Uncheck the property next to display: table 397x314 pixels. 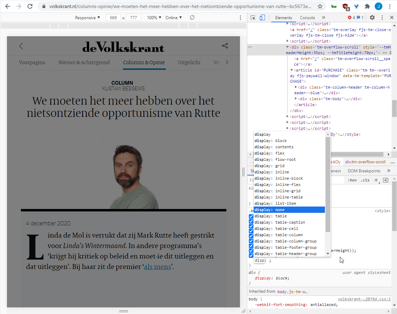(251, 216)
